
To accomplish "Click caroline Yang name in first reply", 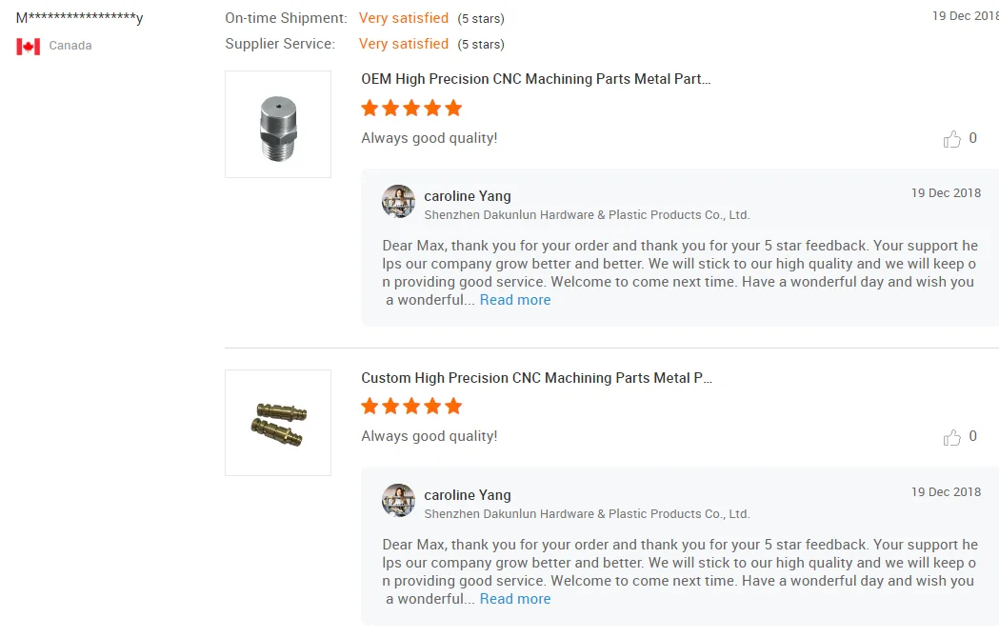I will point(468,196).
